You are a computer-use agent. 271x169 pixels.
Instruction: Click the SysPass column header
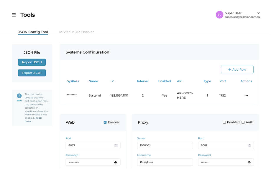tap(73, 81)
